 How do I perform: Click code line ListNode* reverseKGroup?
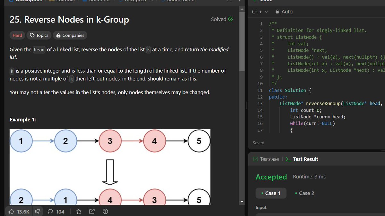331,103
